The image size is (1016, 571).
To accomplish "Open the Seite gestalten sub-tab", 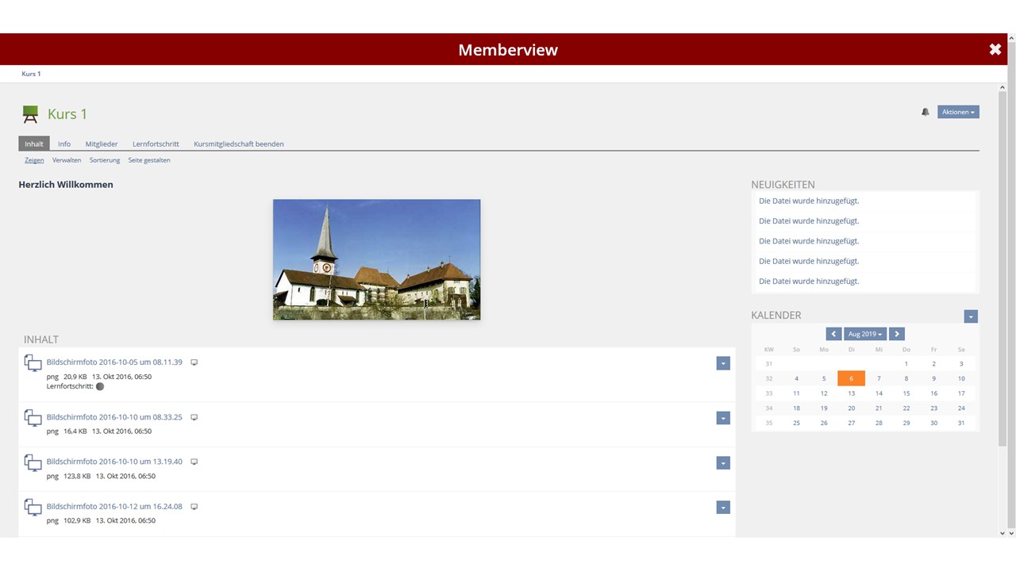I will click(x=149, y=160).
